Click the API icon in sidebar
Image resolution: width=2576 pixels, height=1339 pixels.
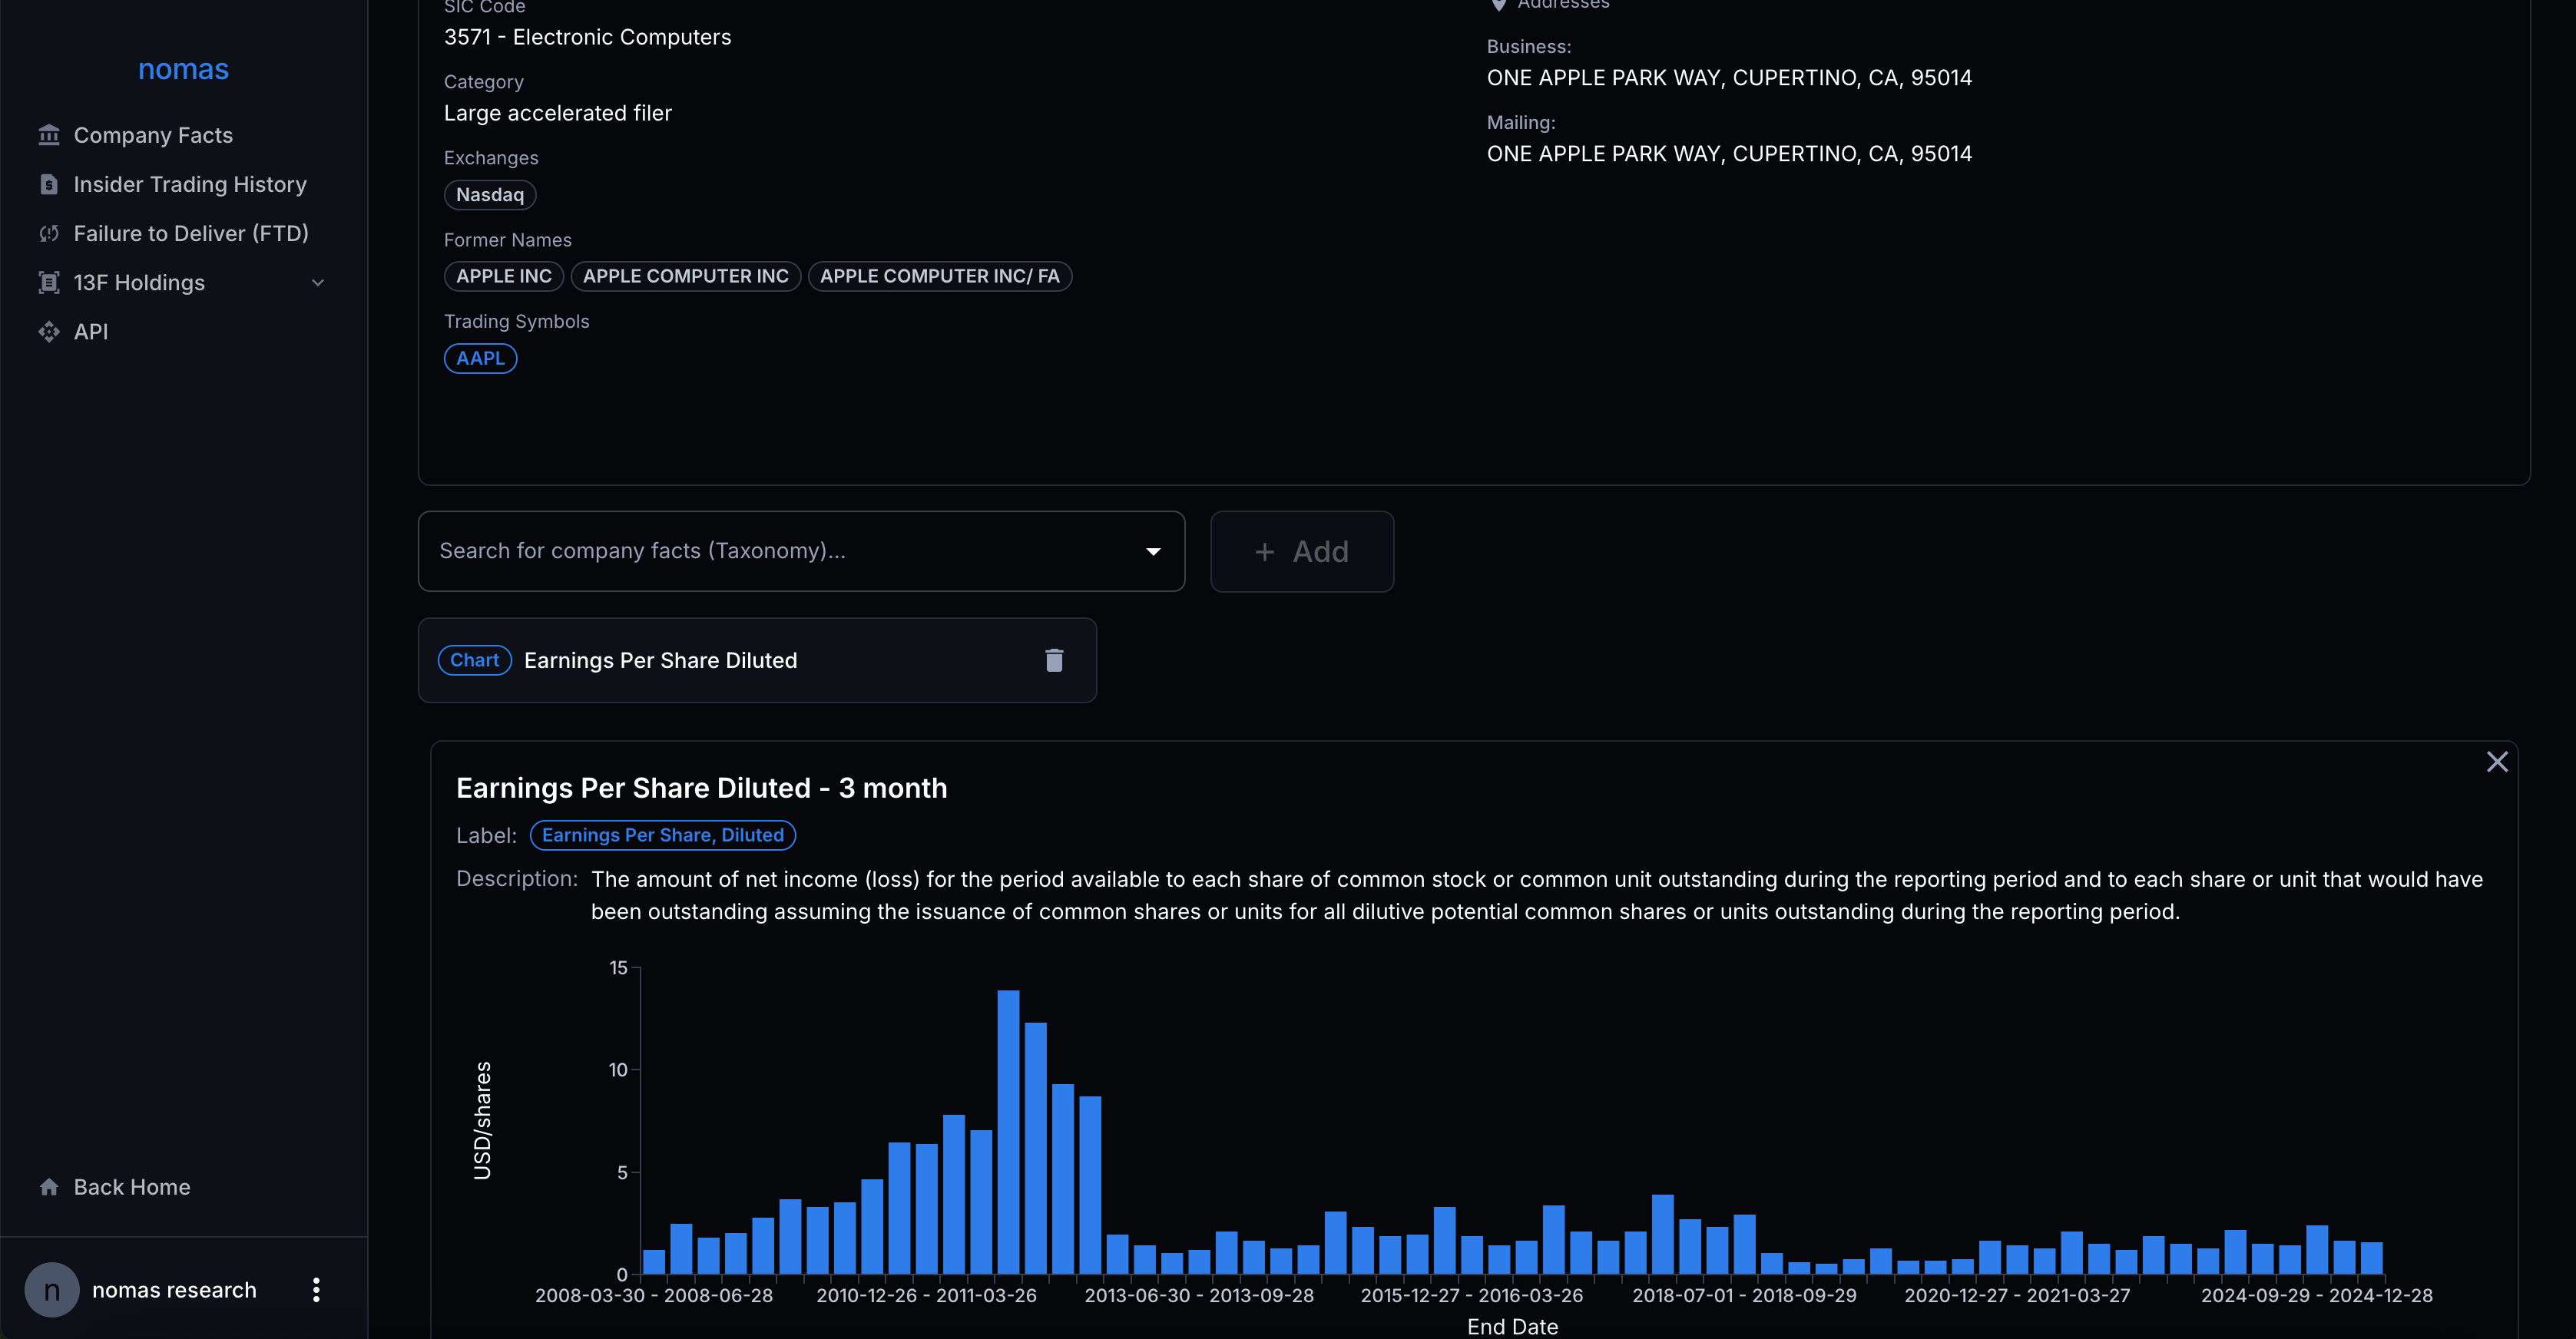tap(49, 331)
